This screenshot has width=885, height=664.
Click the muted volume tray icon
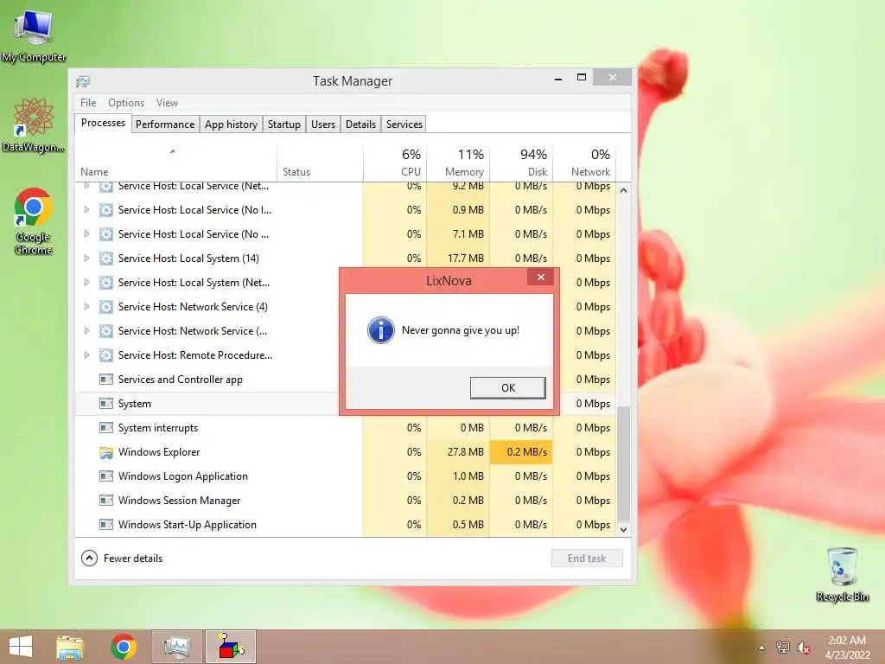(x=804, y=648)
